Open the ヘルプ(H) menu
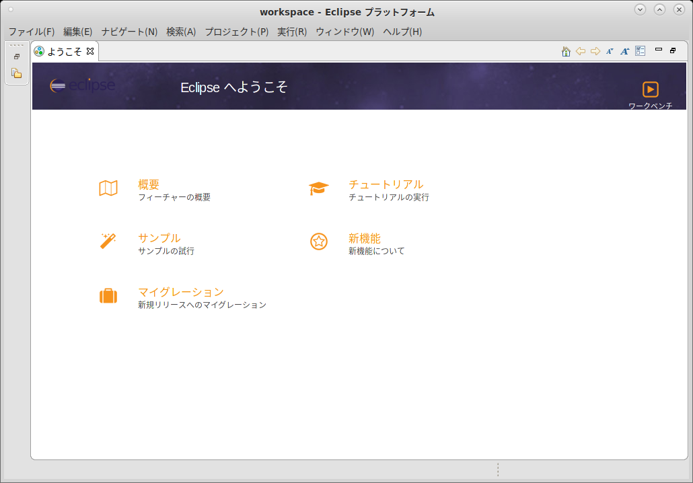The width and height of the screenshot is (693, 483). (x=402, y=32)
